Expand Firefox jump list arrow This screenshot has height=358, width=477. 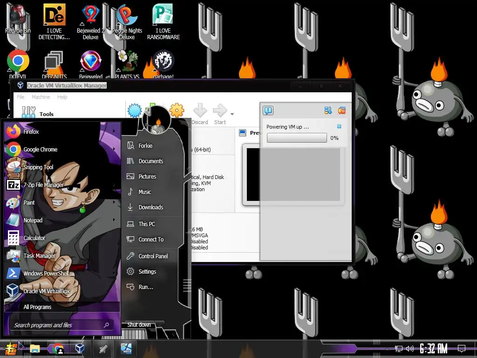pos(115,131)
